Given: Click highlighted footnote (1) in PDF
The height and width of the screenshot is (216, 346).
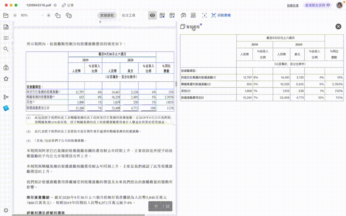Looking at the screenshot, I should [x=98, y=120].
